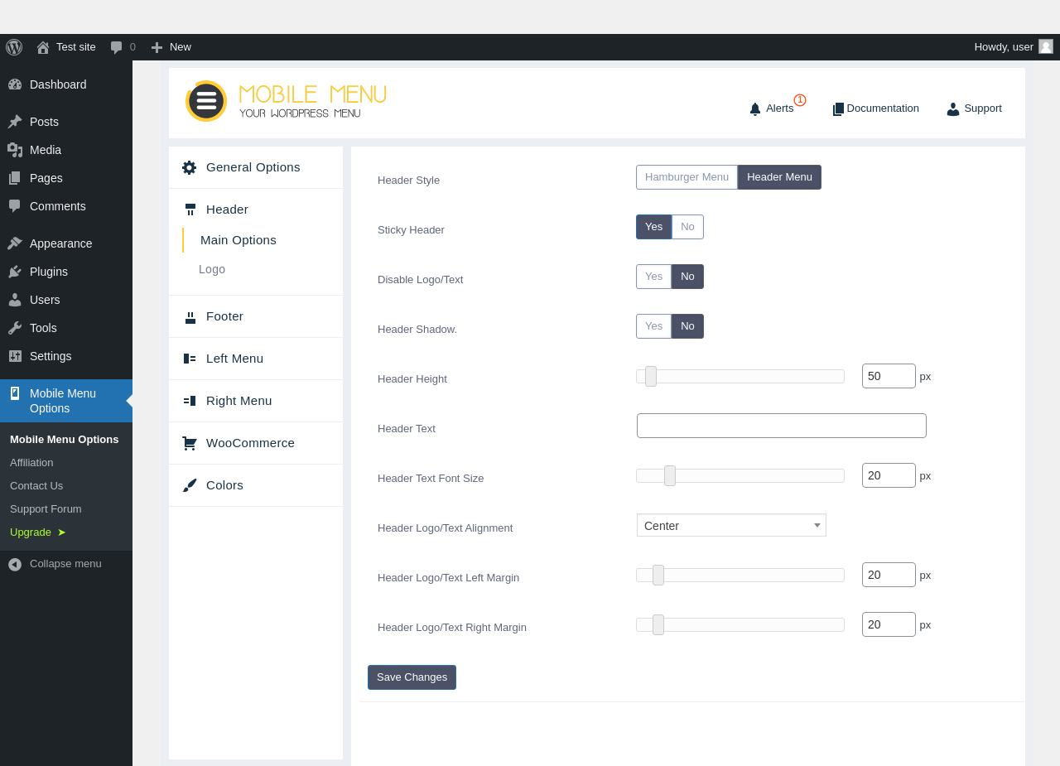Select Hamburger Menu header style
Viewport: 1060px width, 766px height.
point(687,177)
